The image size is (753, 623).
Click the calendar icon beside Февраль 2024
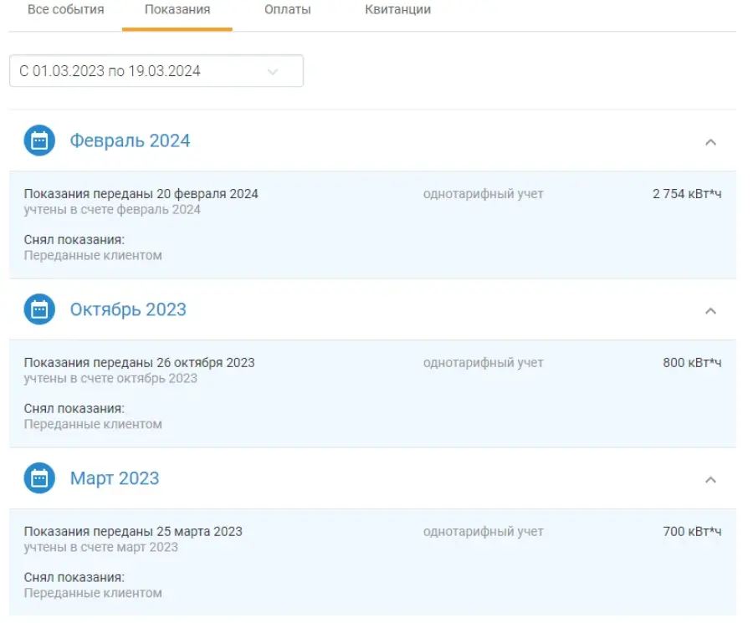[39, 140]
